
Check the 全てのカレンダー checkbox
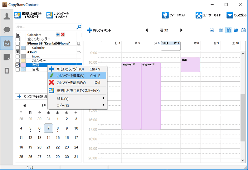(17, 39)
